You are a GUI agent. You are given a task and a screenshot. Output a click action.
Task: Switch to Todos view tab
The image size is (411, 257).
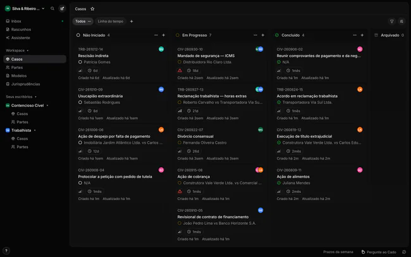(x=80, y=22)
